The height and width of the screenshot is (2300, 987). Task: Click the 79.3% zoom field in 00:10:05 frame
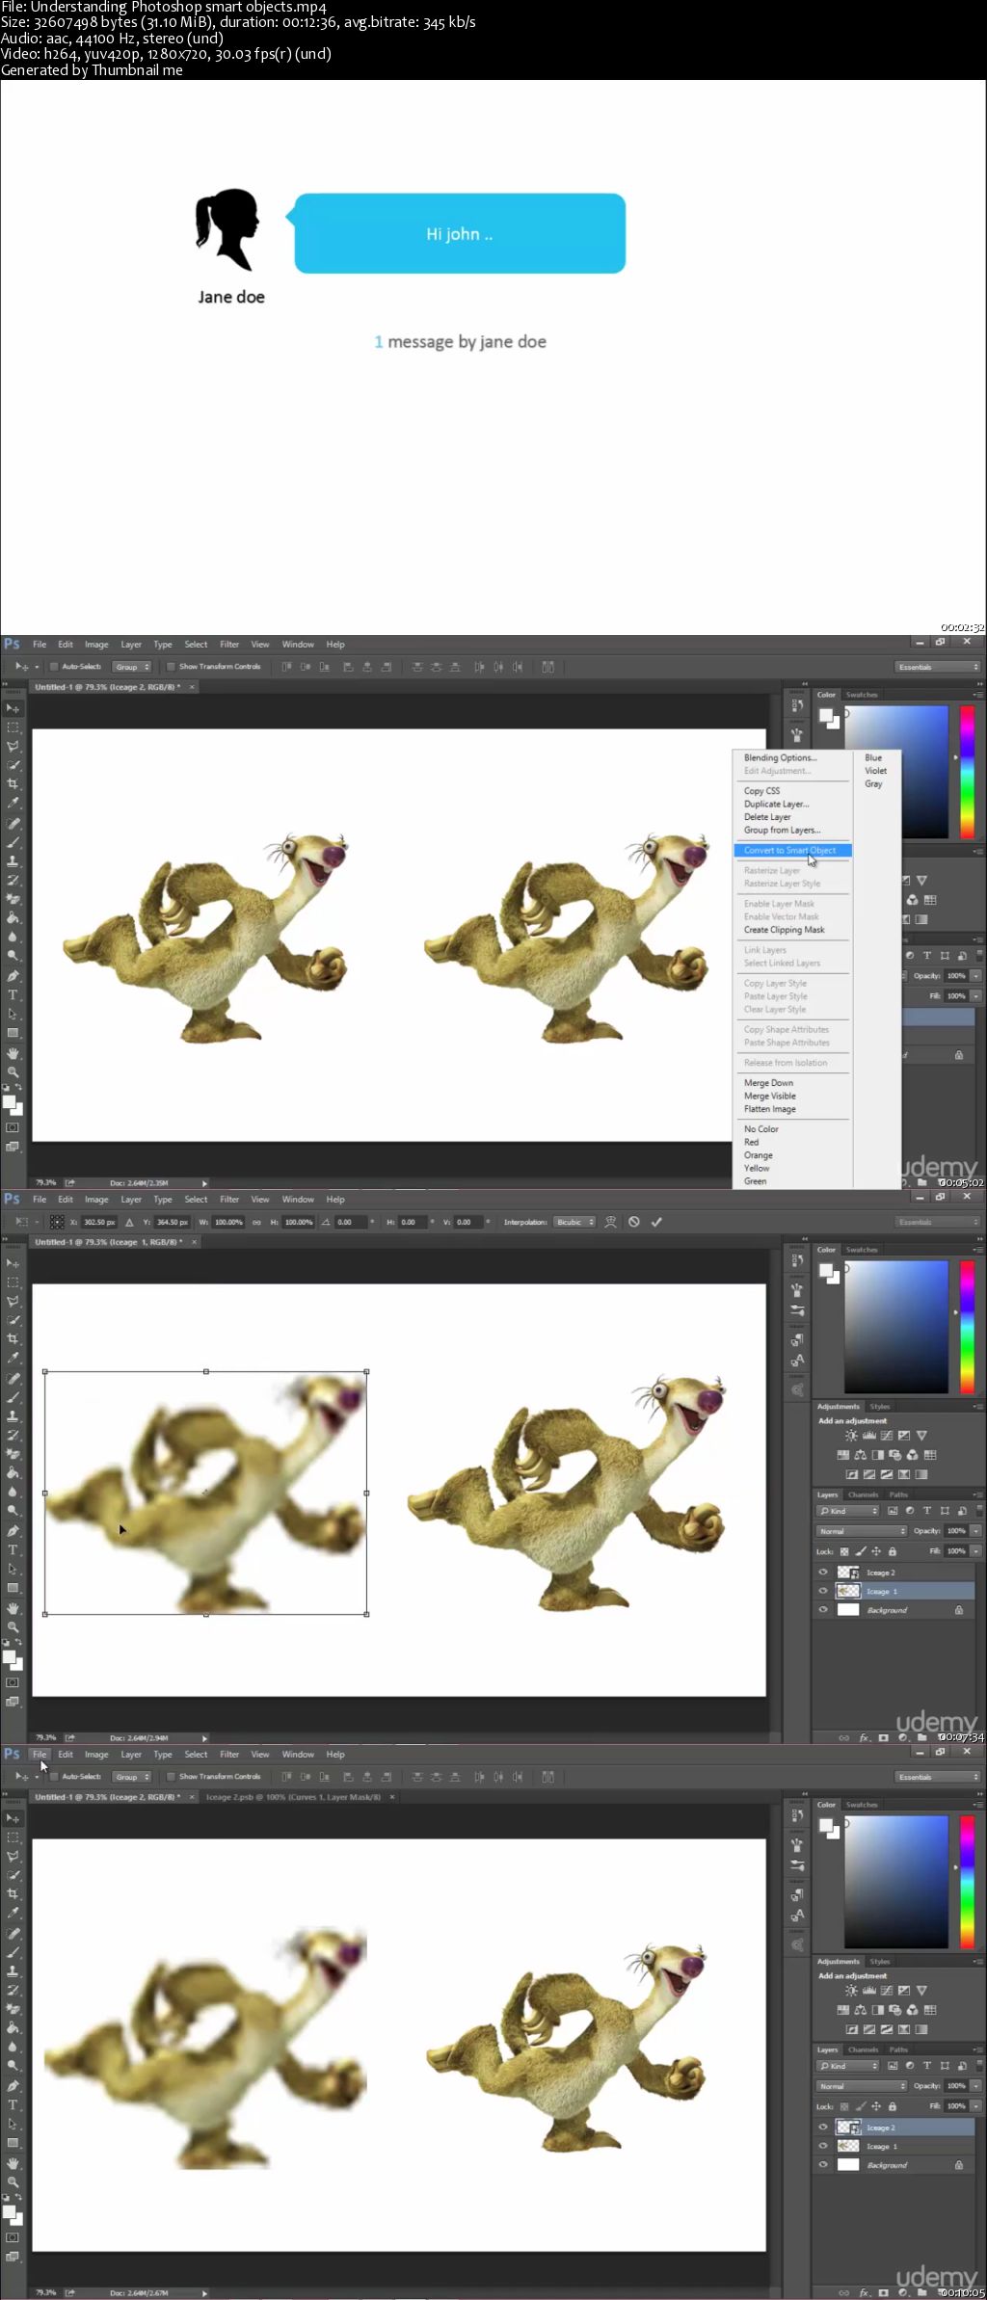point(46,2293)
